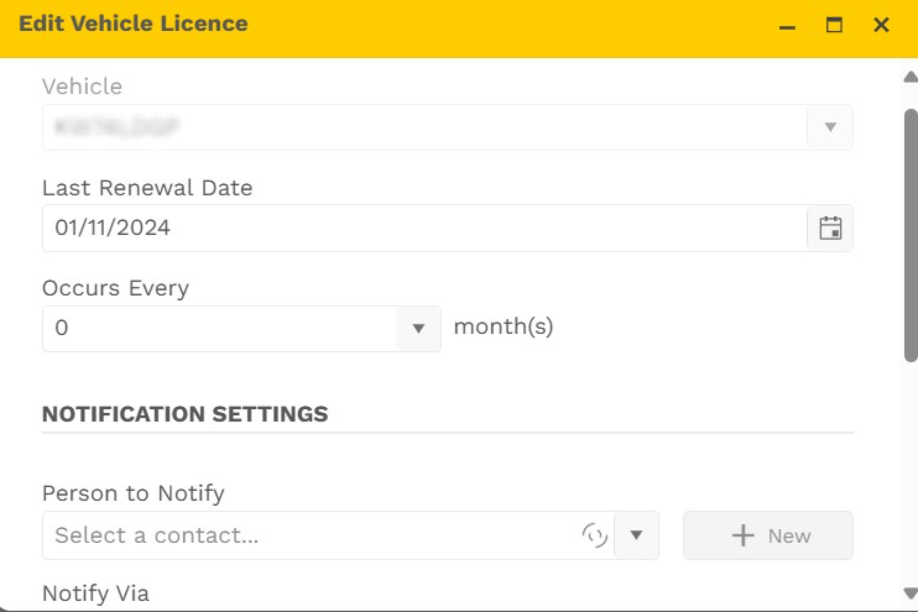
Task: Click the Person to Notify label
Action: [133, 493]
